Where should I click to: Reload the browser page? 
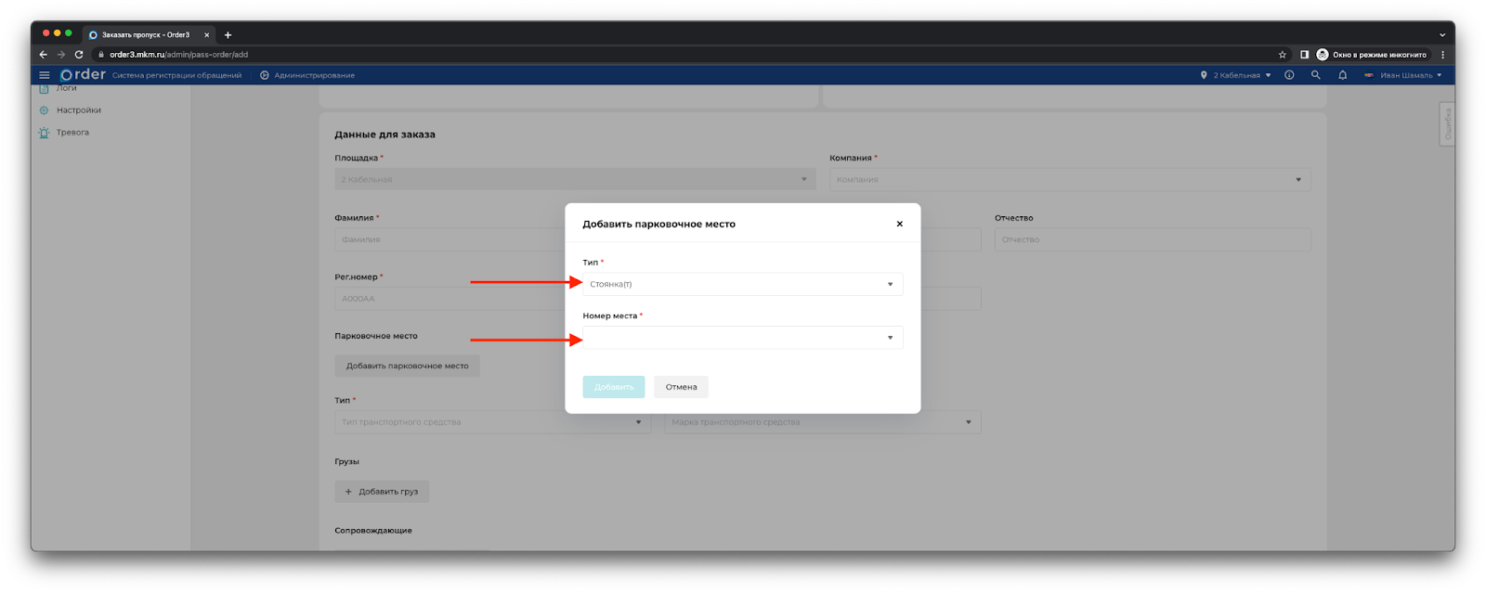point(79,55)
